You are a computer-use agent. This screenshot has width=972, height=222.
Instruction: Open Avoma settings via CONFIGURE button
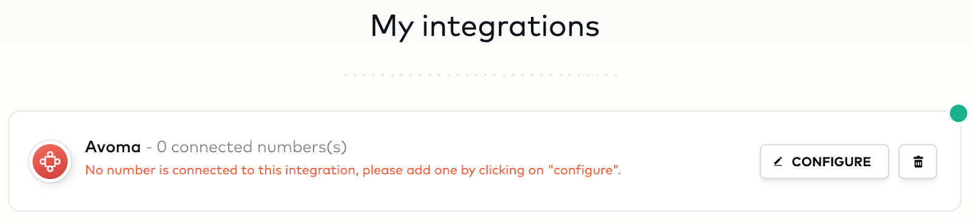[824, 161]
